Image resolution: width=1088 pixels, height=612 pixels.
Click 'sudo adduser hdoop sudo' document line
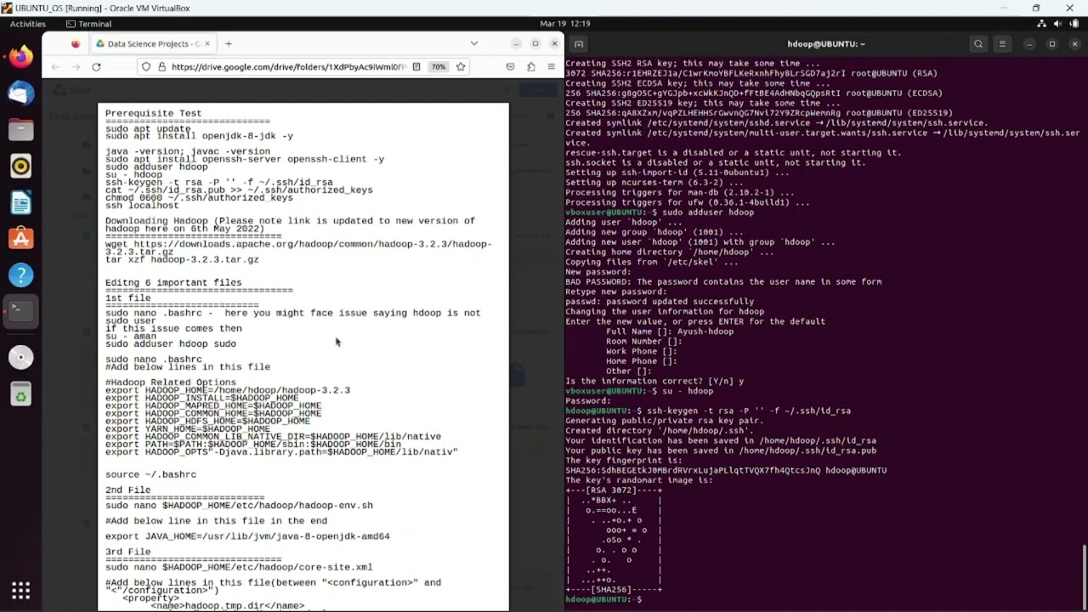(x=171, y=343)
